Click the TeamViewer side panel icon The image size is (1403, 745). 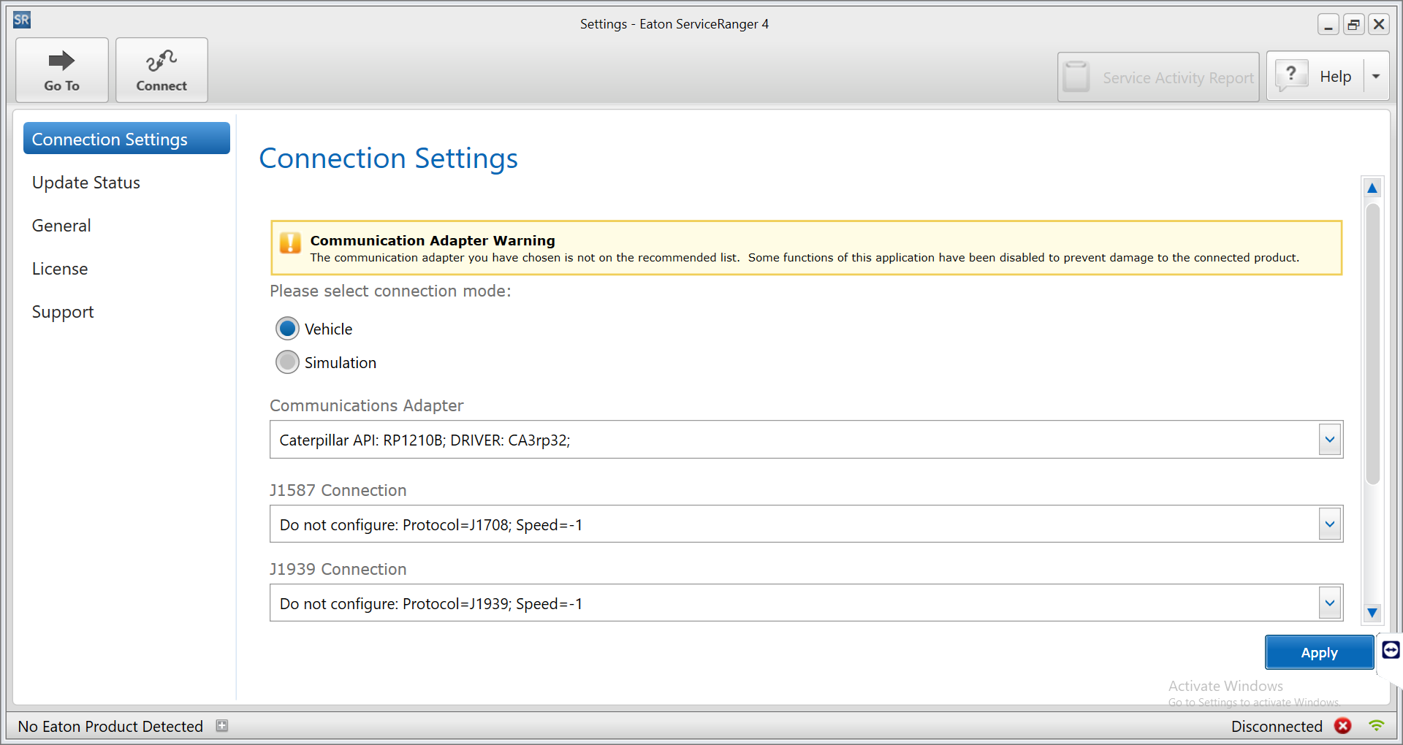point(1391,649)
